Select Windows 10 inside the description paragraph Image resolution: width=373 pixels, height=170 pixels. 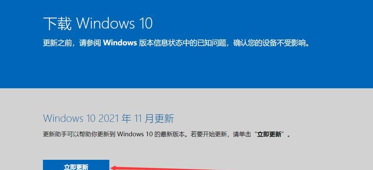click(135, 134)
